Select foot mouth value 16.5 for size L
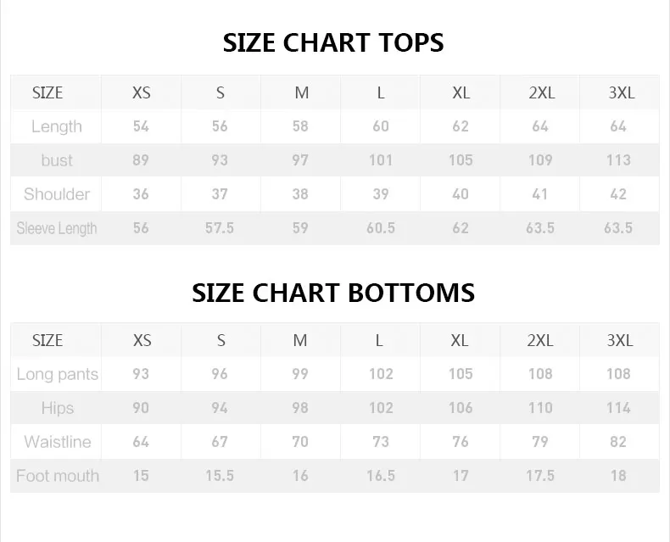This screenshot has width=670, height=542. pos(381,476)
